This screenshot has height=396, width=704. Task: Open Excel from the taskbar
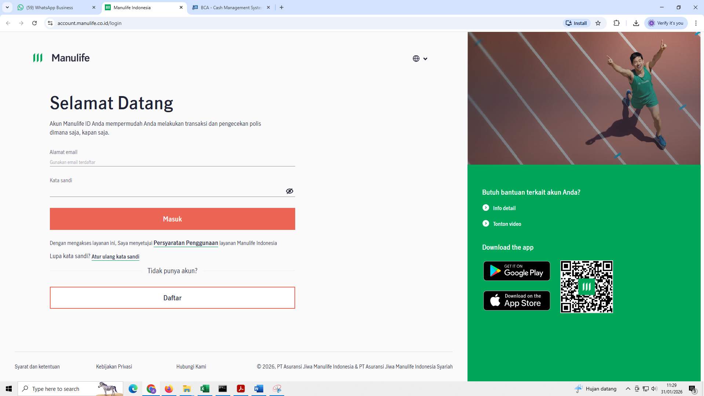[x=205, y=389]
